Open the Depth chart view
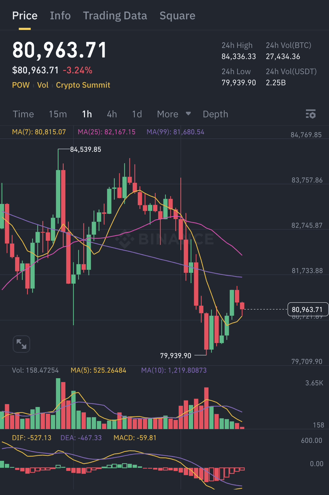The height and width of the screenshot is (495, 329). [215, 114]
